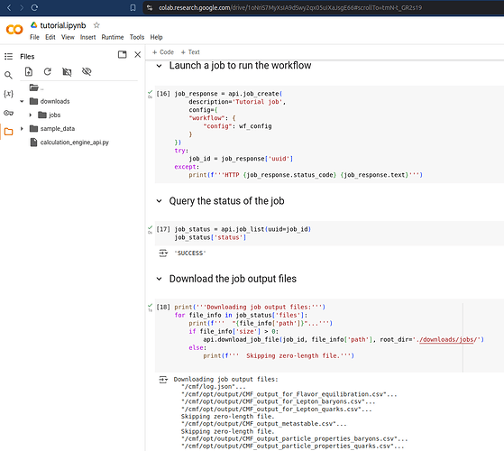This screenshot has height=451, width=504.
Task: Open the View menu
Action: tap(68, 37)
